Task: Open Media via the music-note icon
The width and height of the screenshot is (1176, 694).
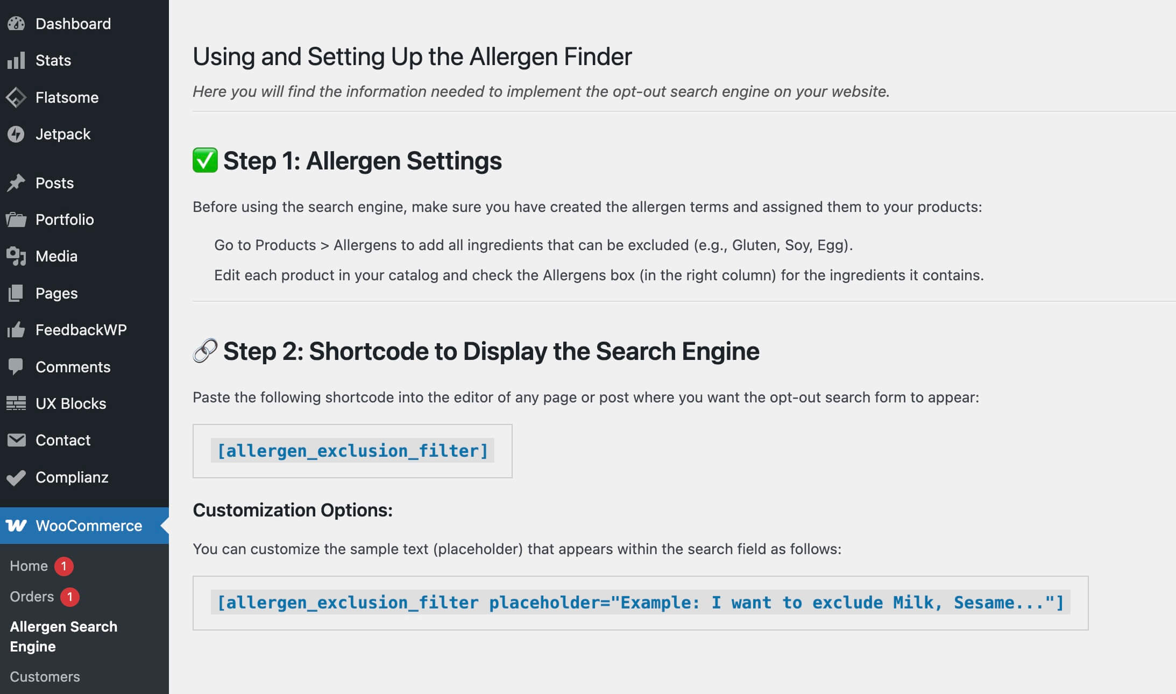Action: click(x=17, y=256)
